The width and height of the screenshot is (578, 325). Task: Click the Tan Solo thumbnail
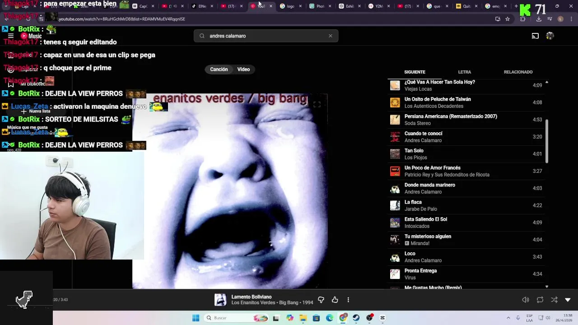click(395, 154)
